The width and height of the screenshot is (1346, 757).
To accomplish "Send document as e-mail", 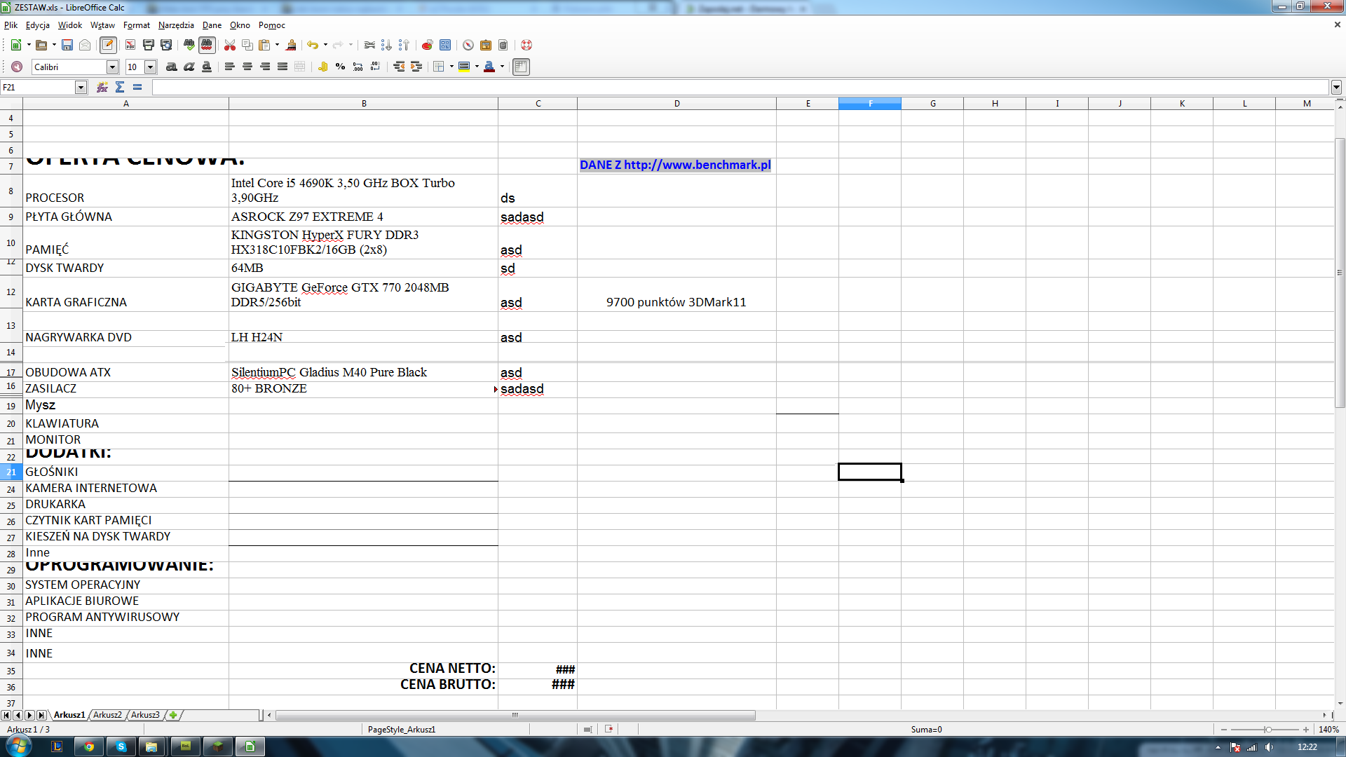I will tap(85, 45).
